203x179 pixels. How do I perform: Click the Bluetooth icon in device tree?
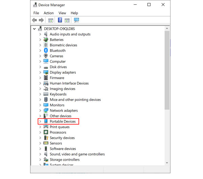[46, 51]
